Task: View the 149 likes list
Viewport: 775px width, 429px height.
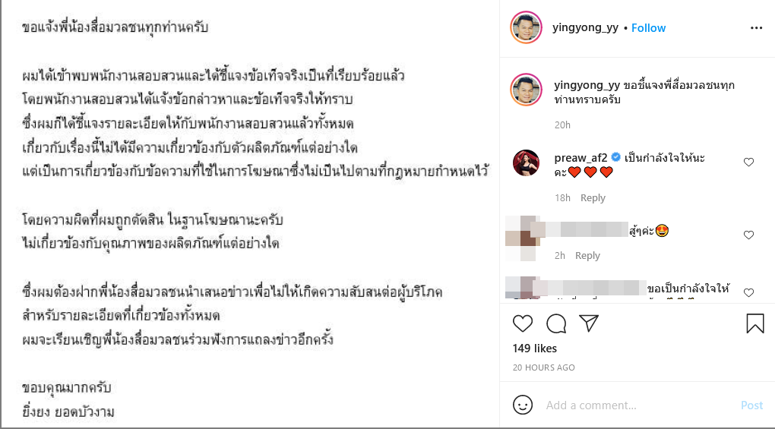Action: (x=535, y=349)
